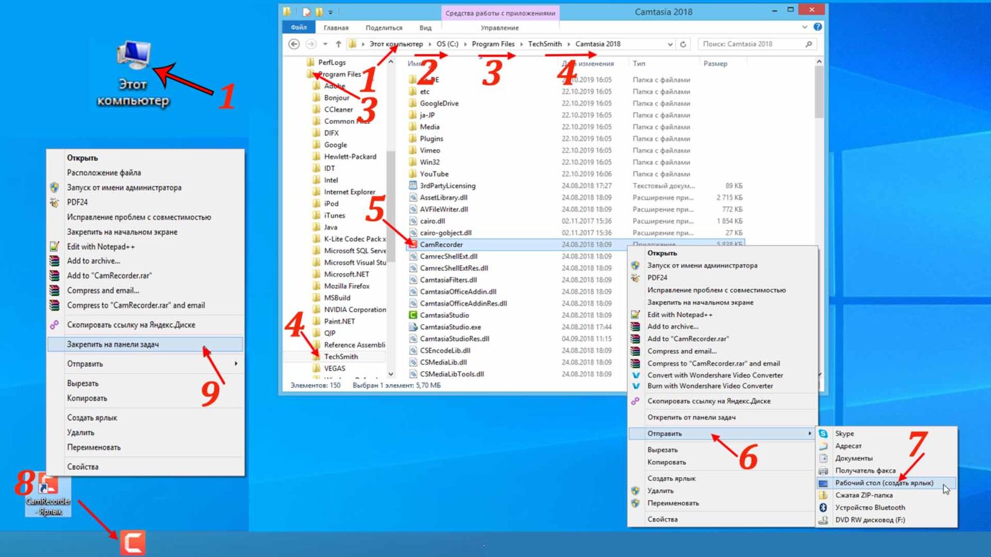Open recent locations dropdown near navigation arrows
This screenshot has height=557, width=991.
point(325,44)
